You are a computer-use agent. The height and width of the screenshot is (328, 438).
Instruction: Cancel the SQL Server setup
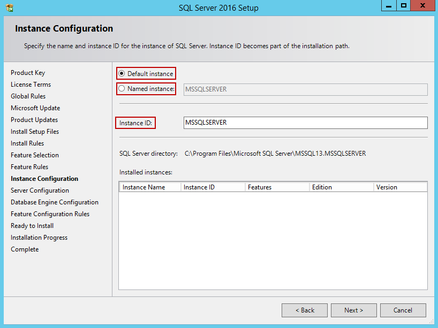click(x=403, y=310)
